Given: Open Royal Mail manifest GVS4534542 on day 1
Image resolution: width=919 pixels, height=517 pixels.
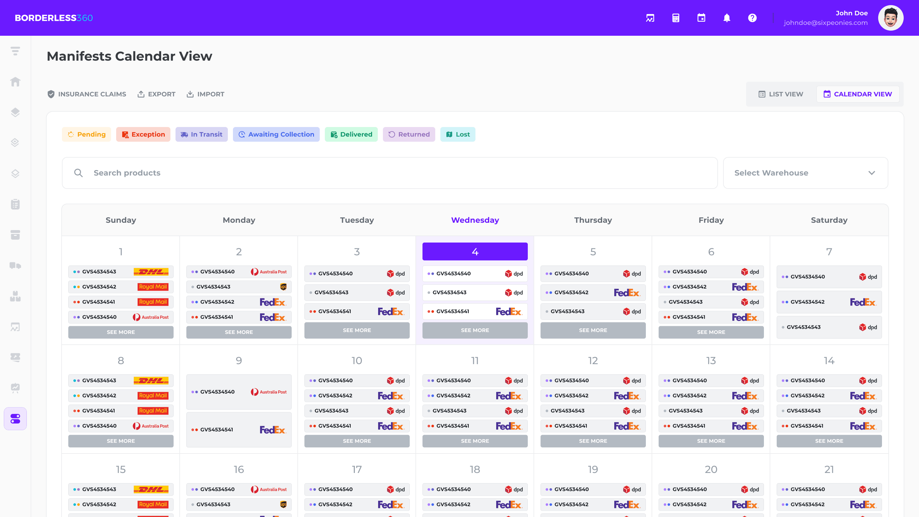Looking at the screenshot, I should pos(121,287).
